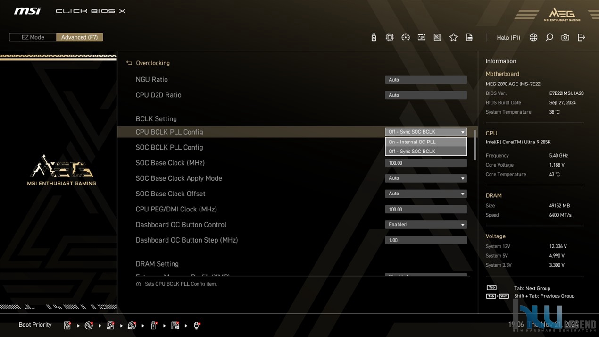The width and height of the screenshot is (599, 337).
Task: Click the log file document icon
Action: point(469,37)
